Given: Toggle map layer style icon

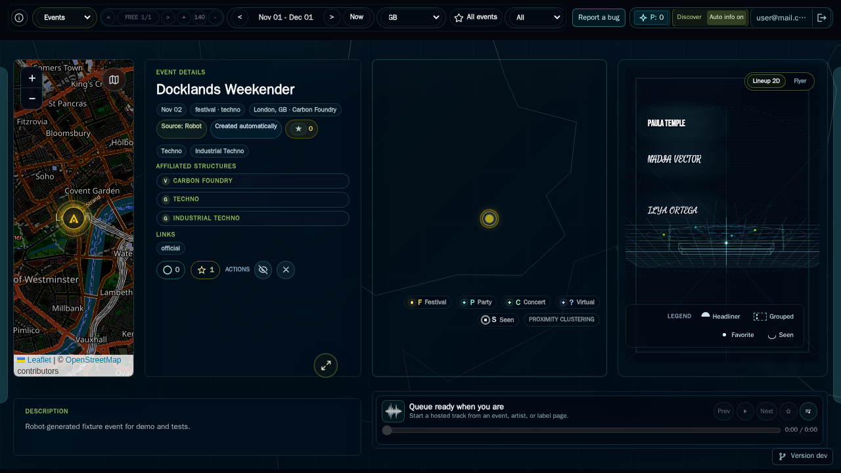Looking at the screenshot, I should click(x=114, y=79).
